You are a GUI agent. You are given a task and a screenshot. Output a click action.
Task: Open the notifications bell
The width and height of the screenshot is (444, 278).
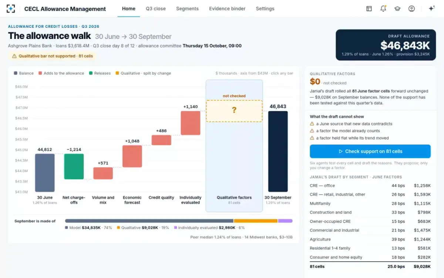point(383,9)
